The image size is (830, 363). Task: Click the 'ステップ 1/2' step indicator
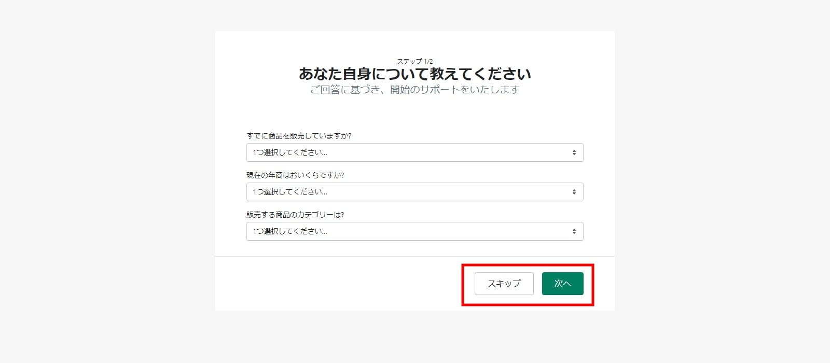click(414, 61)
